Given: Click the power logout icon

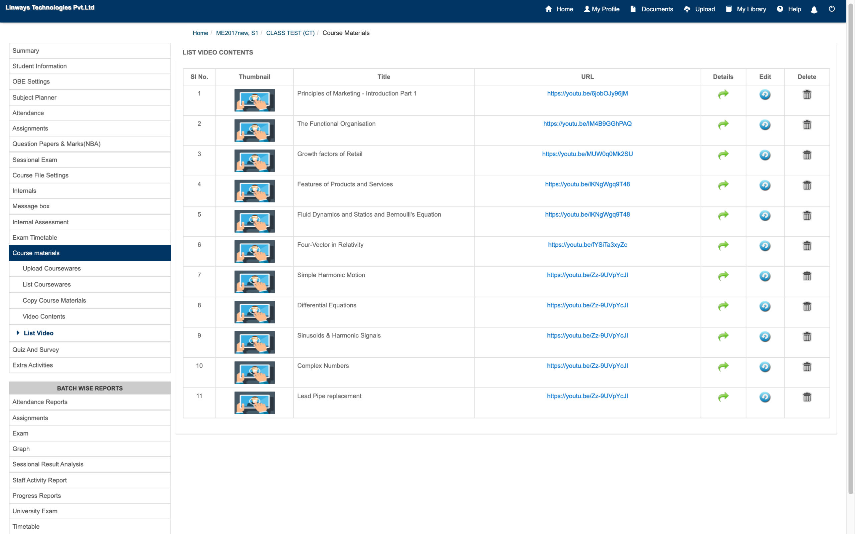Looking at the screenshot, I should (x=832, y=9).
